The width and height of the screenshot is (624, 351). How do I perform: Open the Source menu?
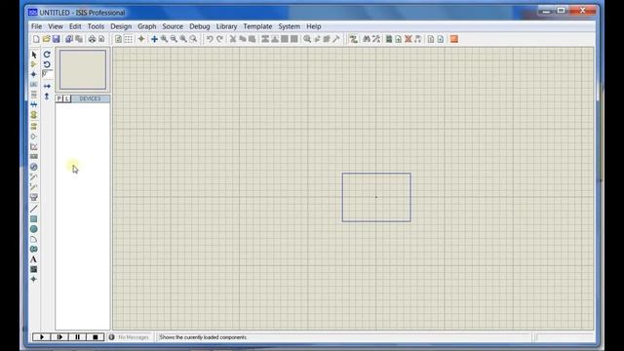[173, 26]
